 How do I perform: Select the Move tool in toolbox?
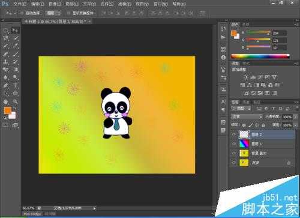[x=15, y=31]
